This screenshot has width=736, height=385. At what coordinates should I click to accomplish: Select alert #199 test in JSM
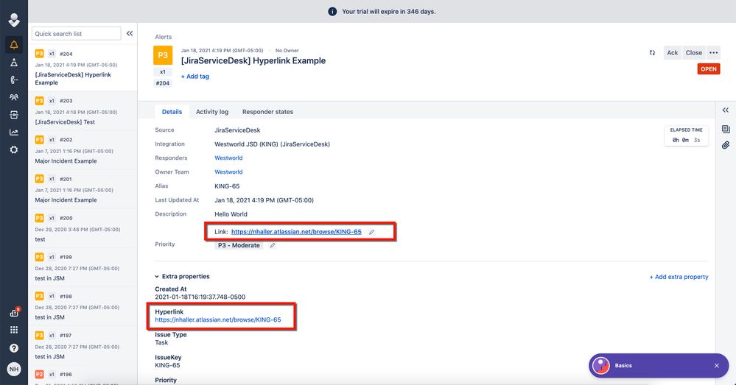tap(83, 267)
